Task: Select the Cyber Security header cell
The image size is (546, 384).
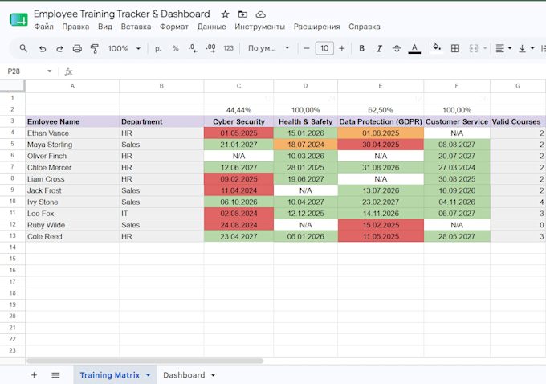Action: coord(238,121)
